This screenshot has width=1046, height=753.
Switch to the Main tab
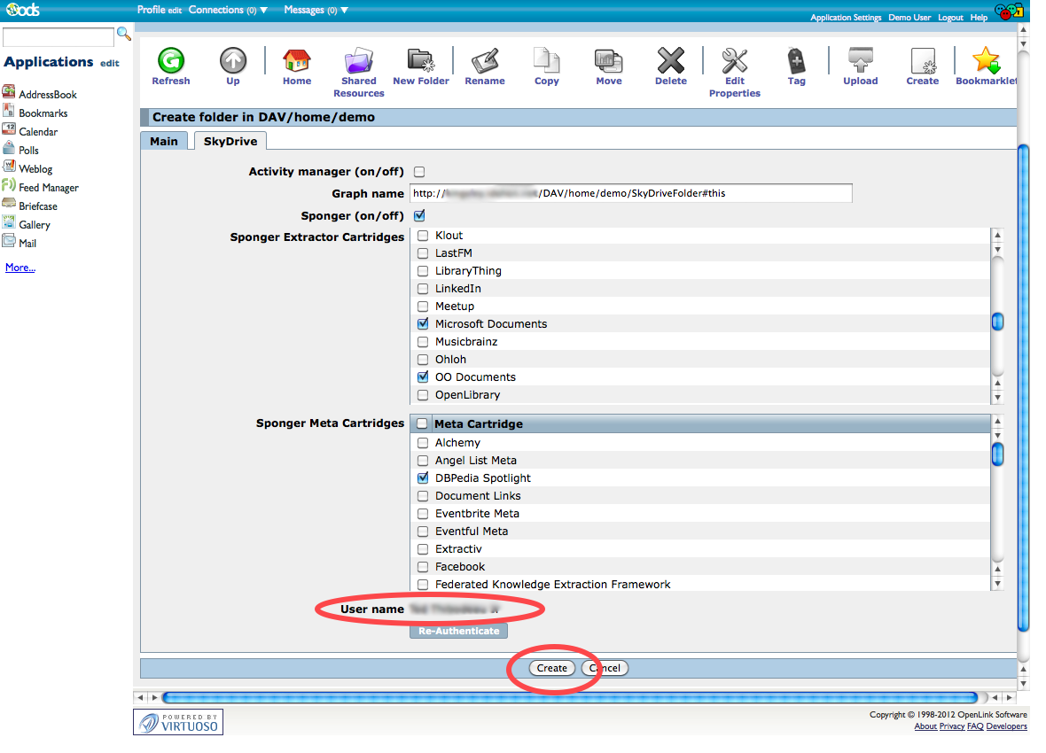163,142
